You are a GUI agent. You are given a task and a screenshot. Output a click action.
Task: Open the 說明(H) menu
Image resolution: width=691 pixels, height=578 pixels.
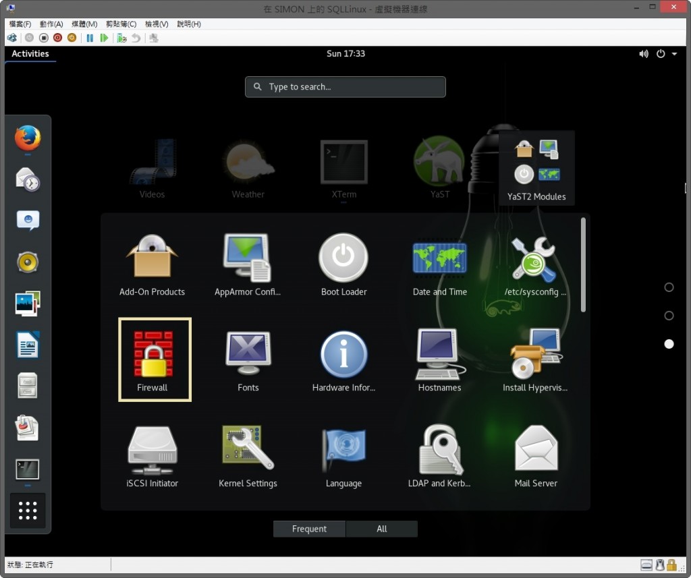pyautogui.click(x=189, y=24)
